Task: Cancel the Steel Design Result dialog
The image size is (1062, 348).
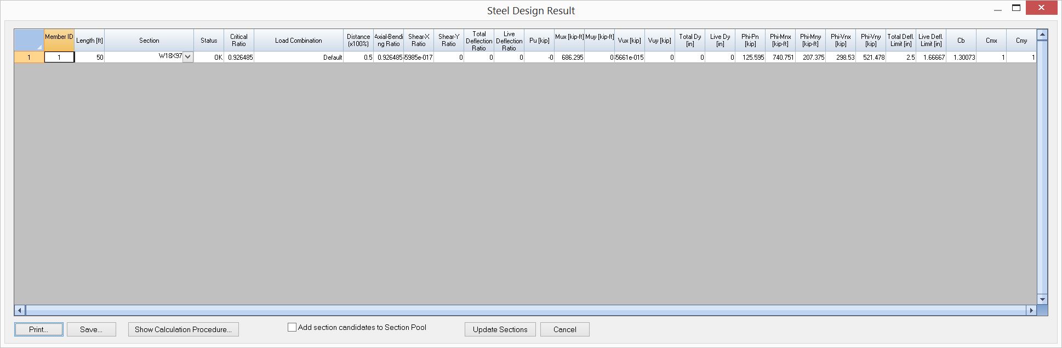Action: coord(564,329)
